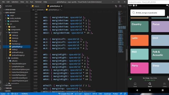The height and width of the screenshot is (95, 169).
Task: Click Ln 1, Col 1 cursor position
Action: 78,94
